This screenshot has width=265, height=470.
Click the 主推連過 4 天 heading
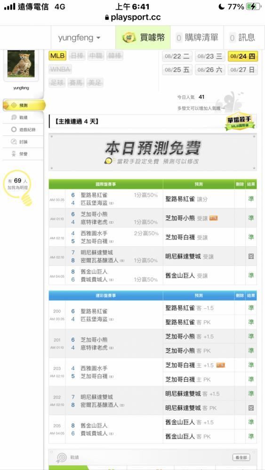(x=77, y=121)
